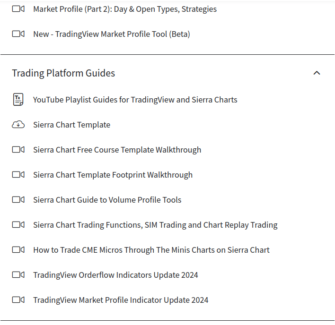This screenshot has height=325, width=335.
Task: Open TradingView Orderflow Indicators Update 2024 lesson
Action: pos(115,275)
